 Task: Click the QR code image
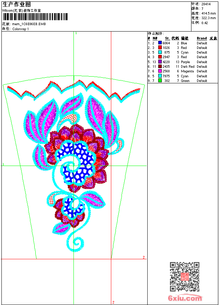point(185,277)
